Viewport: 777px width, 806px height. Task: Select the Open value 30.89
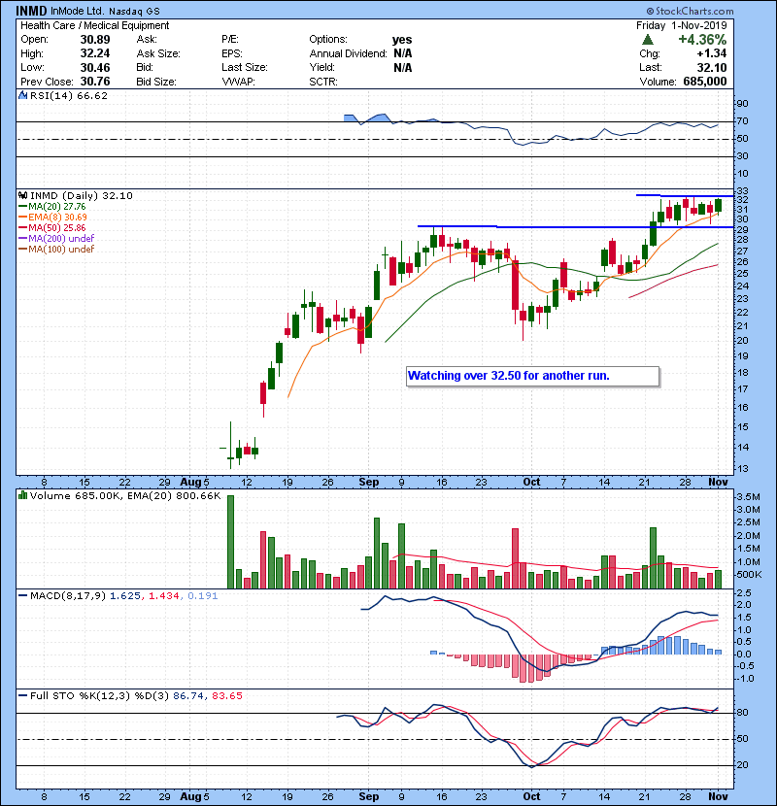[95, 39]
